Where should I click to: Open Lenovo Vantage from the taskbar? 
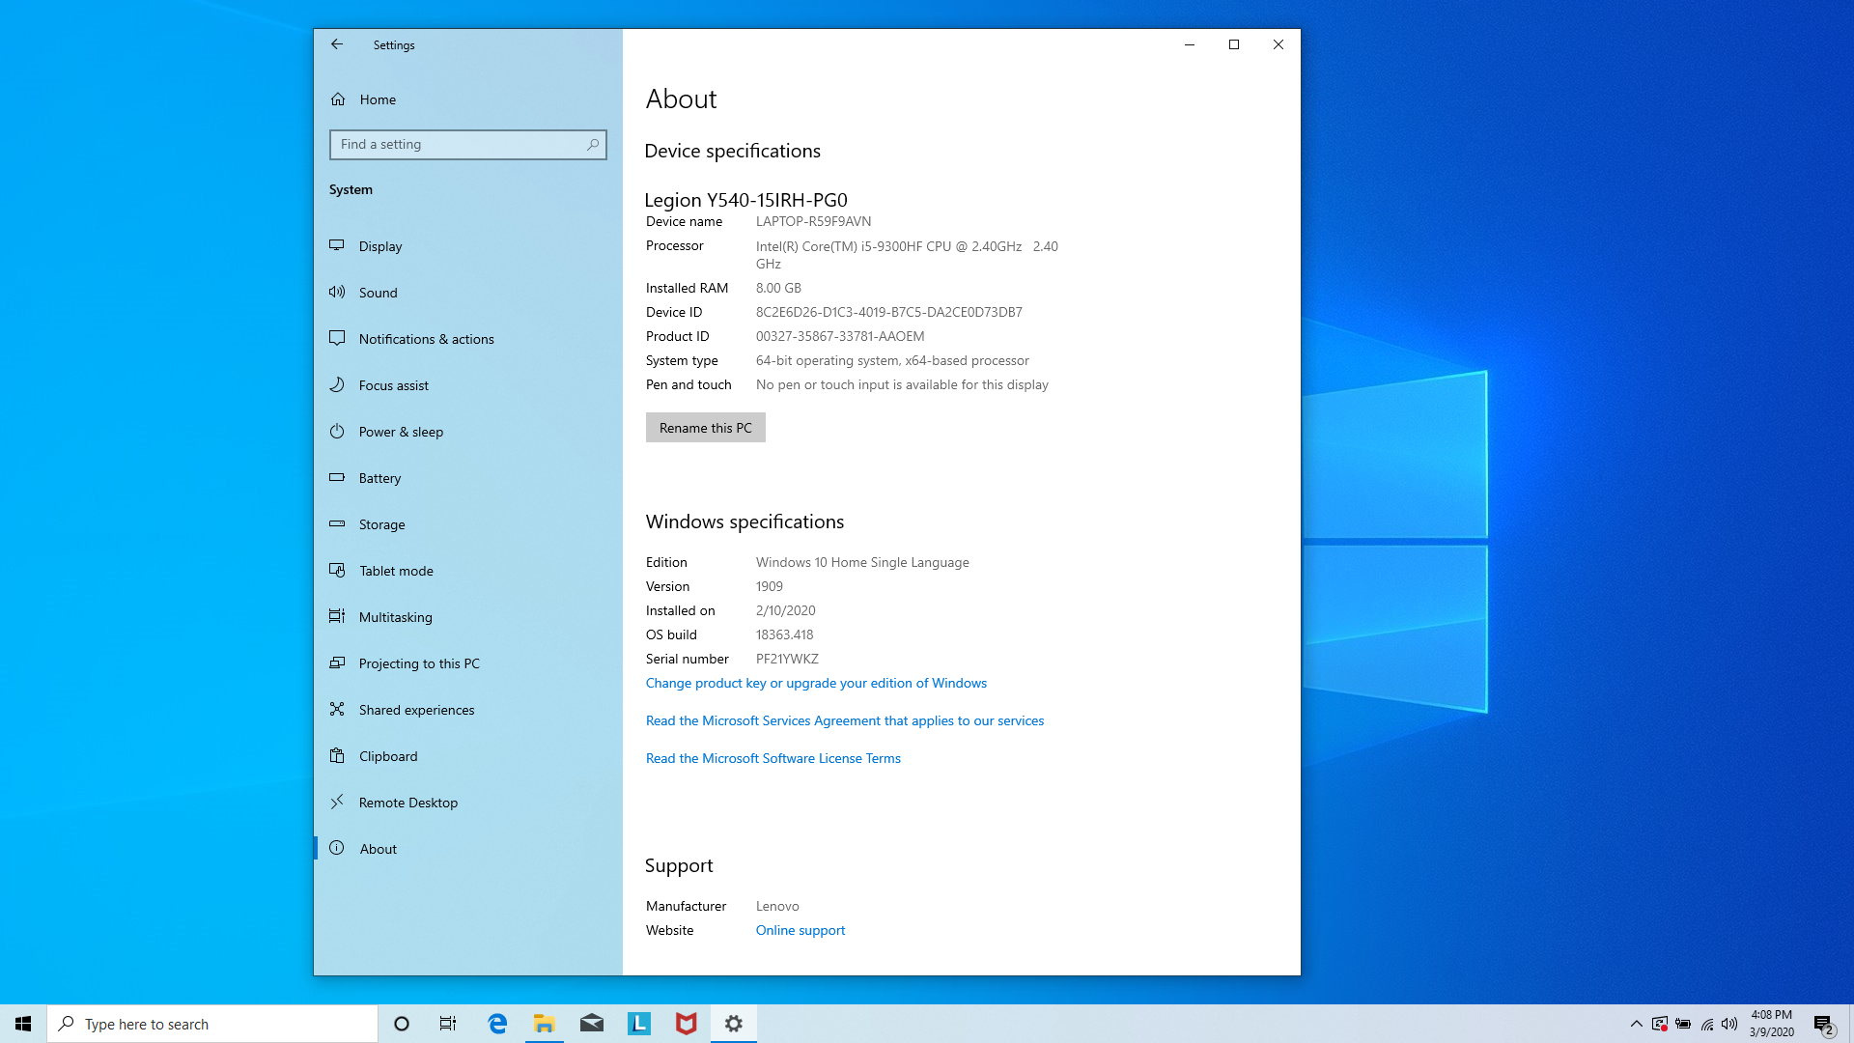639,1024
